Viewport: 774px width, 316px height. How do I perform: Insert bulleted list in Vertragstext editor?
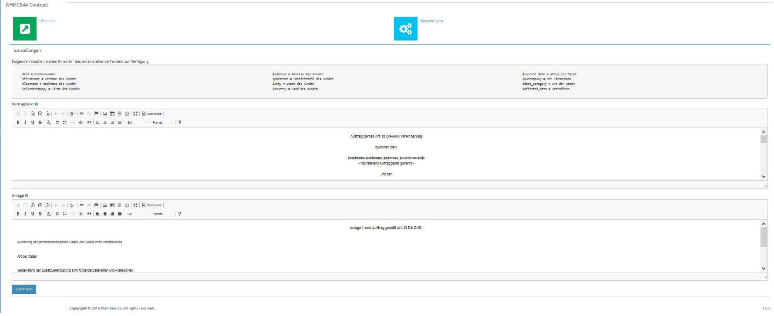[64, 123]
